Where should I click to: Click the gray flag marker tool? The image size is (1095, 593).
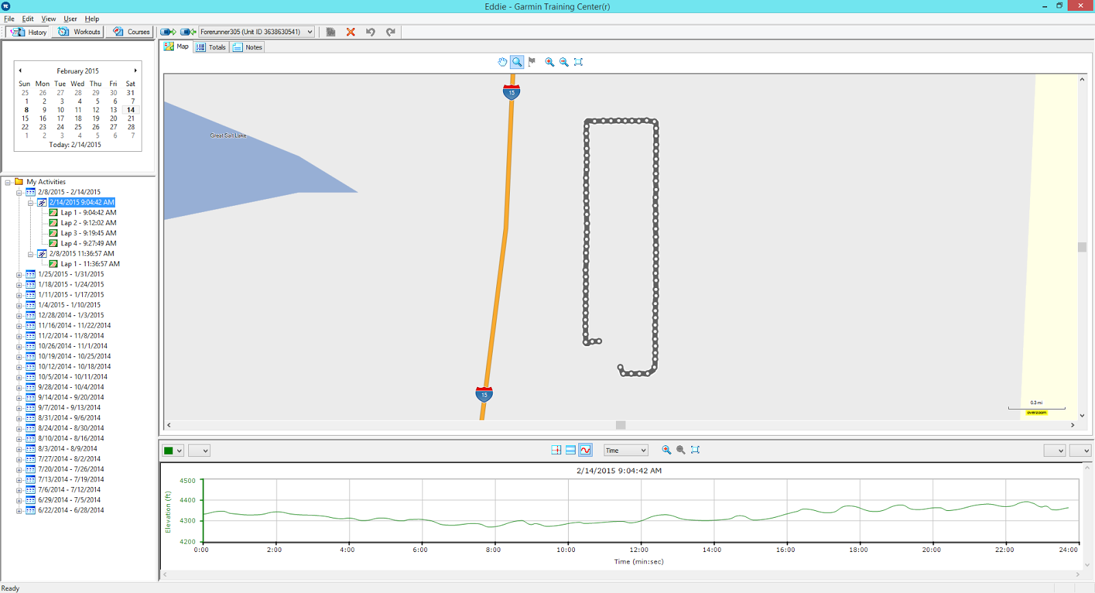click(532, 62)
